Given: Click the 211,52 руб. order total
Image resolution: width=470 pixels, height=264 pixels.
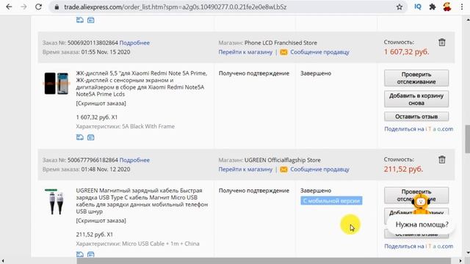Looking at the screenshot, I should [x=403, y=169].
